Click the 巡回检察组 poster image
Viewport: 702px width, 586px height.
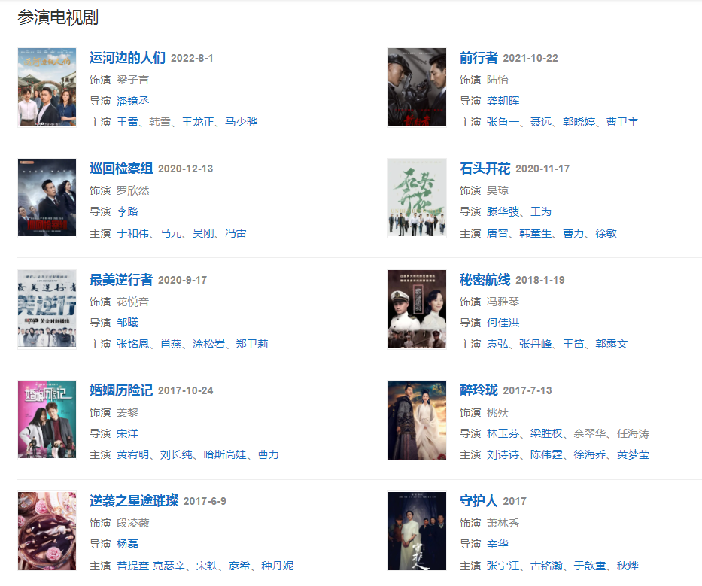coord(47,198)
